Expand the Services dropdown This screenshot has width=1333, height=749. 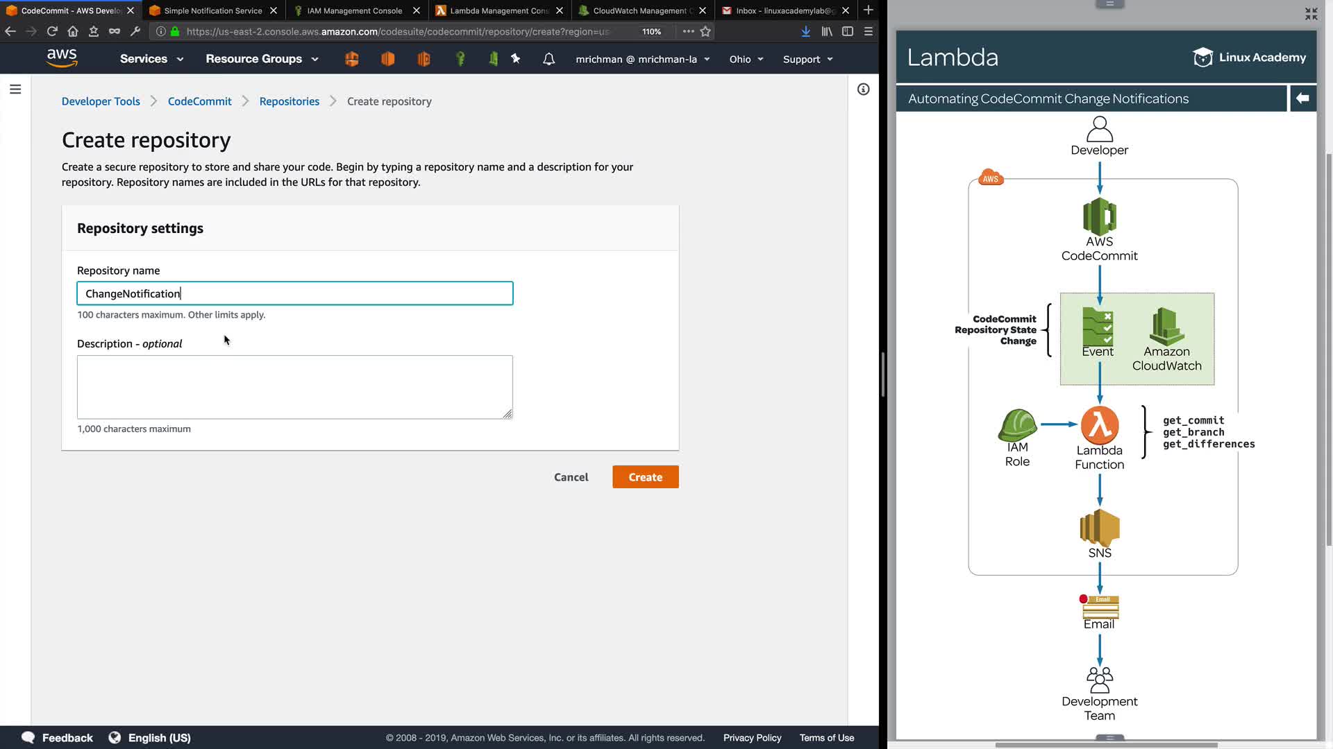pyautogui.click(x=151, y=59)
